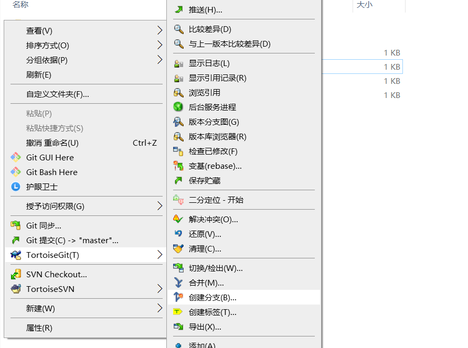Click the green globe icon for 后台服务进程

(178, 107)
